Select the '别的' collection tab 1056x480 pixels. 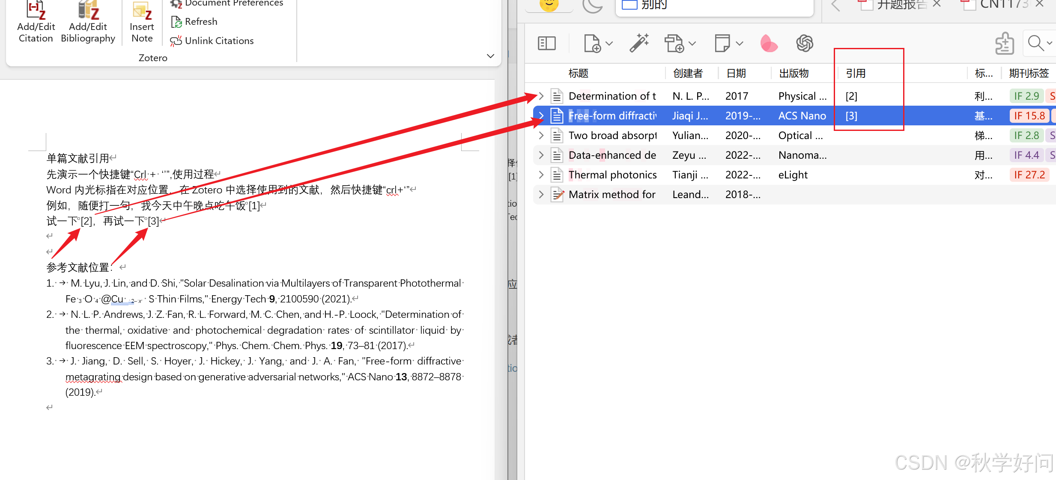point(654,5)
